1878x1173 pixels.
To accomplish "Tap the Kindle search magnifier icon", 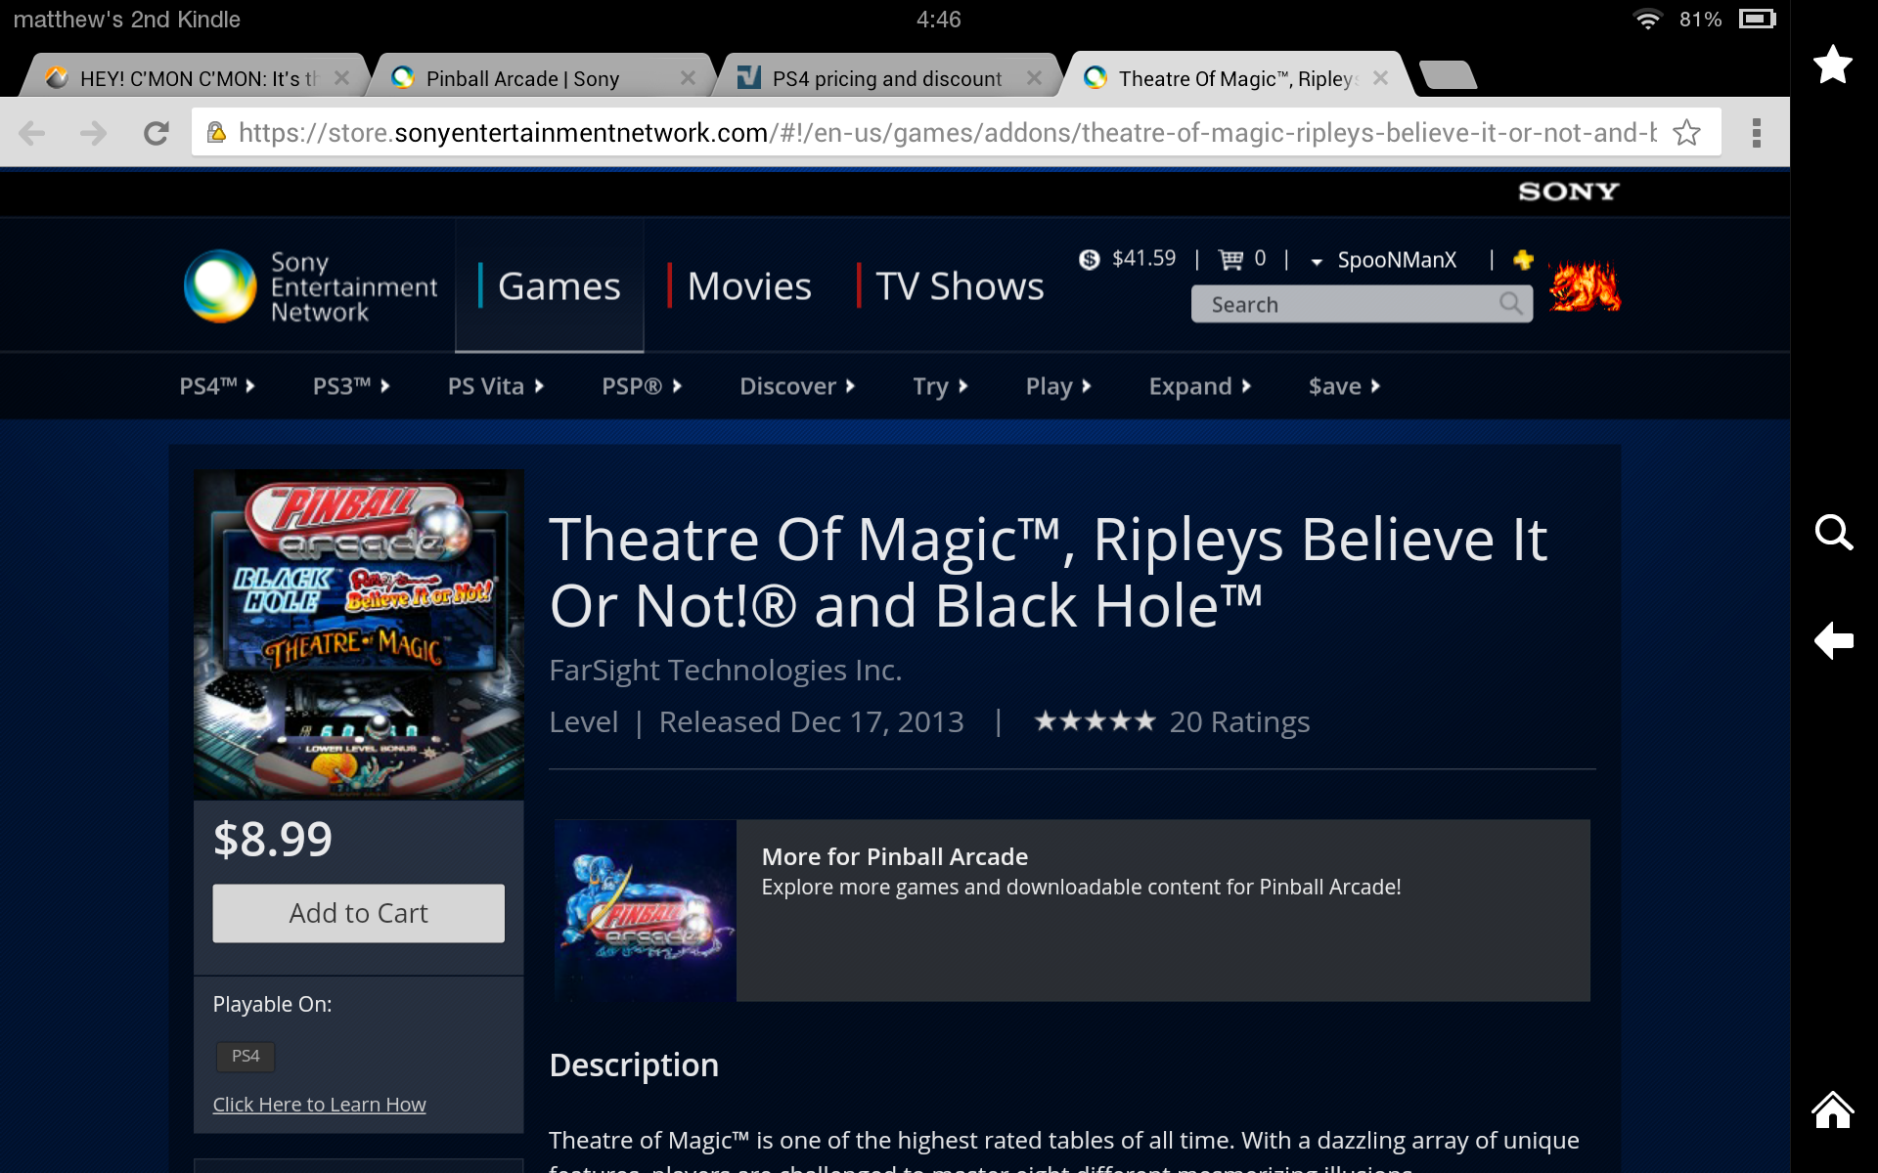I will [1832, 533].
